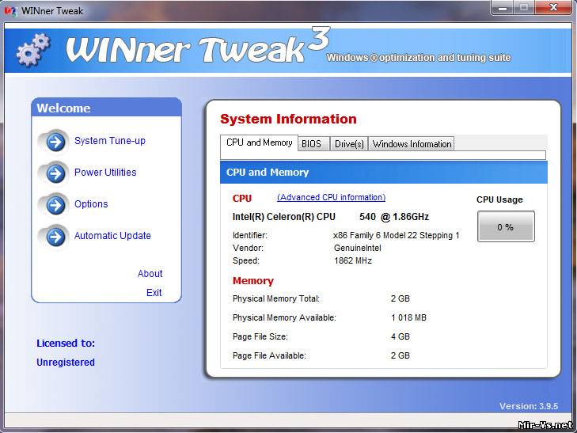Launch the Automatic Update text link
This screenshot has height=433, width=577.
click(112, 236)
